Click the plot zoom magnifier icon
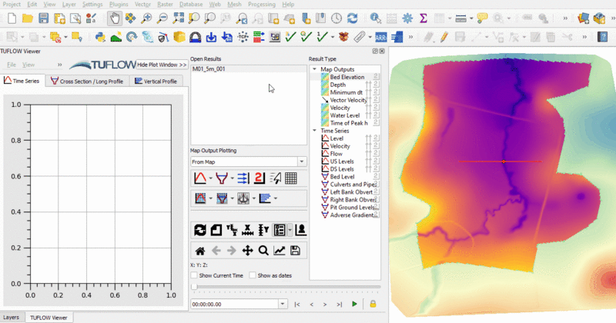The width and height of the screenshot is (616, 323). (x=263, y=250)
